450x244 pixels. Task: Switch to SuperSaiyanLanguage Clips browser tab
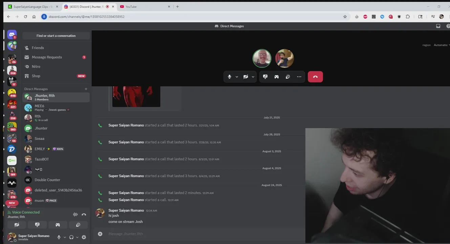pyautogui.click(x=33, y=6)
